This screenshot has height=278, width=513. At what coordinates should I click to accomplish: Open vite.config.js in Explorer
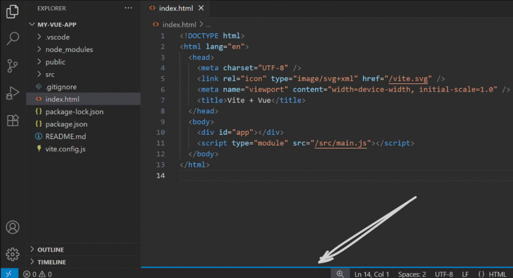click(66, 149)
